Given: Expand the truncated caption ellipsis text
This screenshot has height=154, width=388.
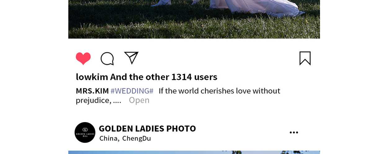Looking at the screenshot, I should click(117, 100).
